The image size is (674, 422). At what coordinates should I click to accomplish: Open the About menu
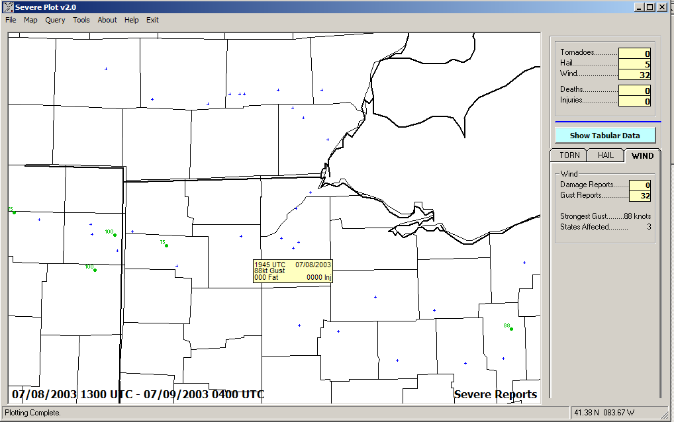point(107,20)
